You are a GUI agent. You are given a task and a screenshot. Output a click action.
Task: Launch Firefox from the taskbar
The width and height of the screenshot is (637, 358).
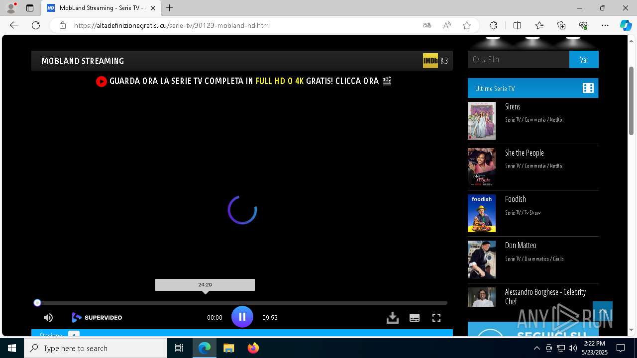pos(253,348)
